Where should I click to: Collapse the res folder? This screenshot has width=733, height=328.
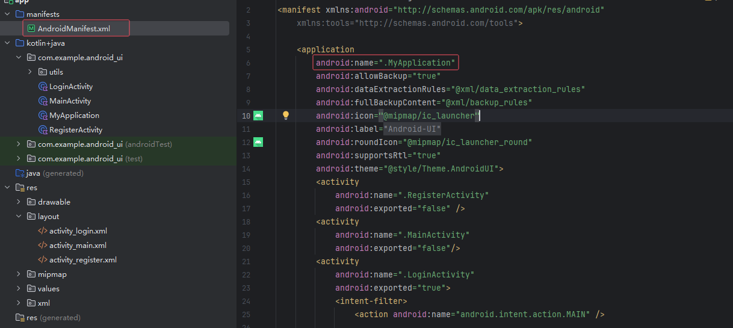pos(7,188)
